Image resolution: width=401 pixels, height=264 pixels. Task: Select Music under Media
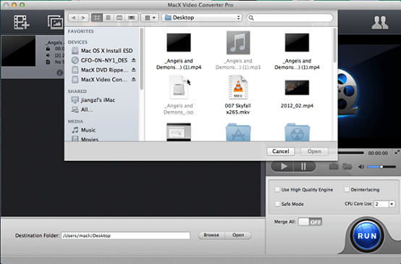(84, 130)
